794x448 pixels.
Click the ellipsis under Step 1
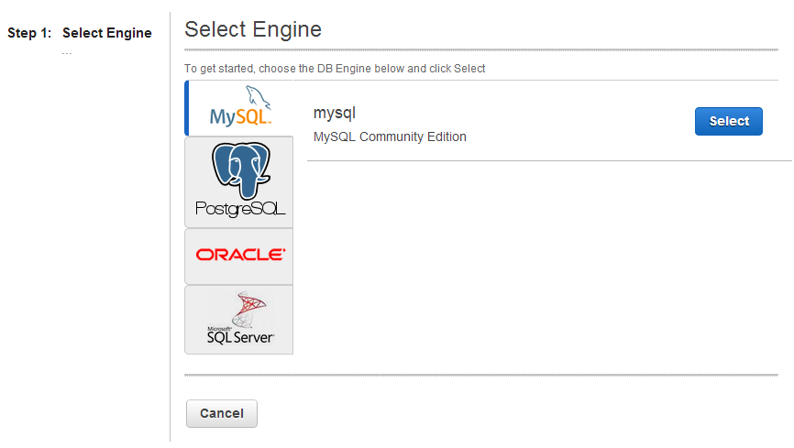click(67, 52)
